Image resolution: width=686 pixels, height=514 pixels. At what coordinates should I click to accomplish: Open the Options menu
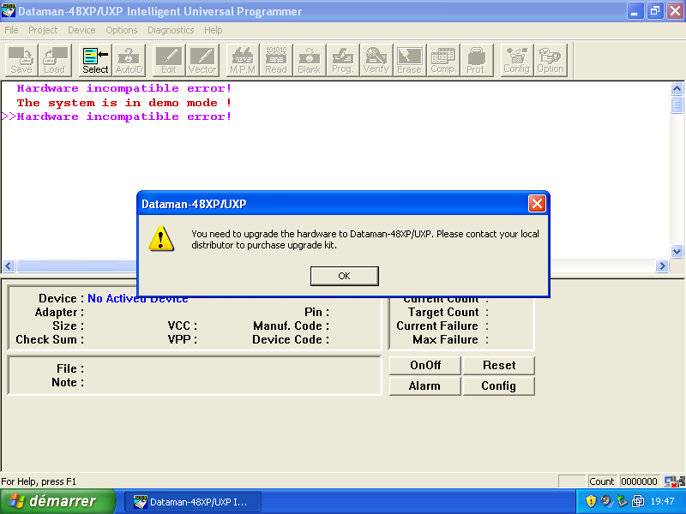click(x=122, y=30)
